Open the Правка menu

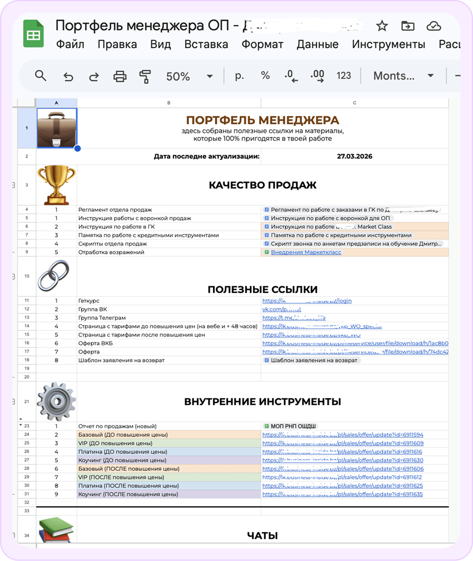point(117,44)
